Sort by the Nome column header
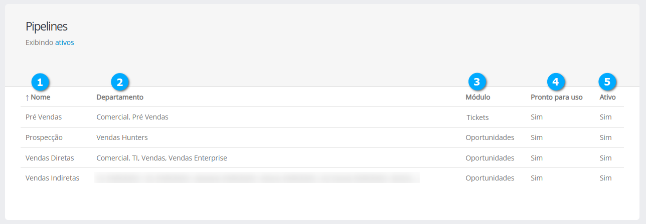Viewport: 646px width, 224px height. click(x=41, y=97)
